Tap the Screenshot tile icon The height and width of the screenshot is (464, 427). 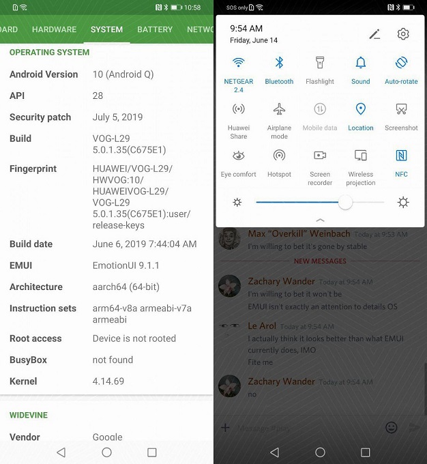pyautogui.click(x=401, y=109)
